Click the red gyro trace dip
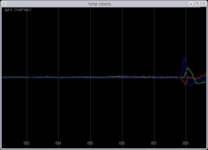This screenshot has width=208, height=150. point(185,84)
